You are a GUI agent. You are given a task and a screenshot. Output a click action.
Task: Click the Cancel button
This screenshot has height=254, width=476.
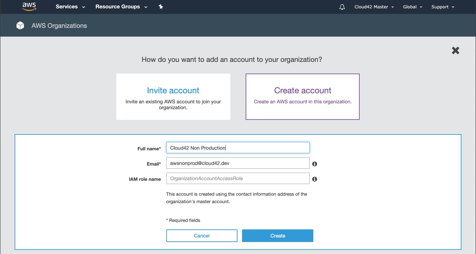coord(202,236)
